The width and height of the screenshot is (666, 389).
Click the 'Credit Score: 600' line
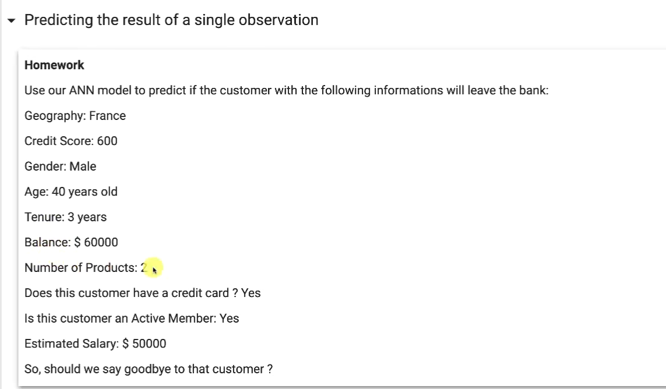pos(71,141)
